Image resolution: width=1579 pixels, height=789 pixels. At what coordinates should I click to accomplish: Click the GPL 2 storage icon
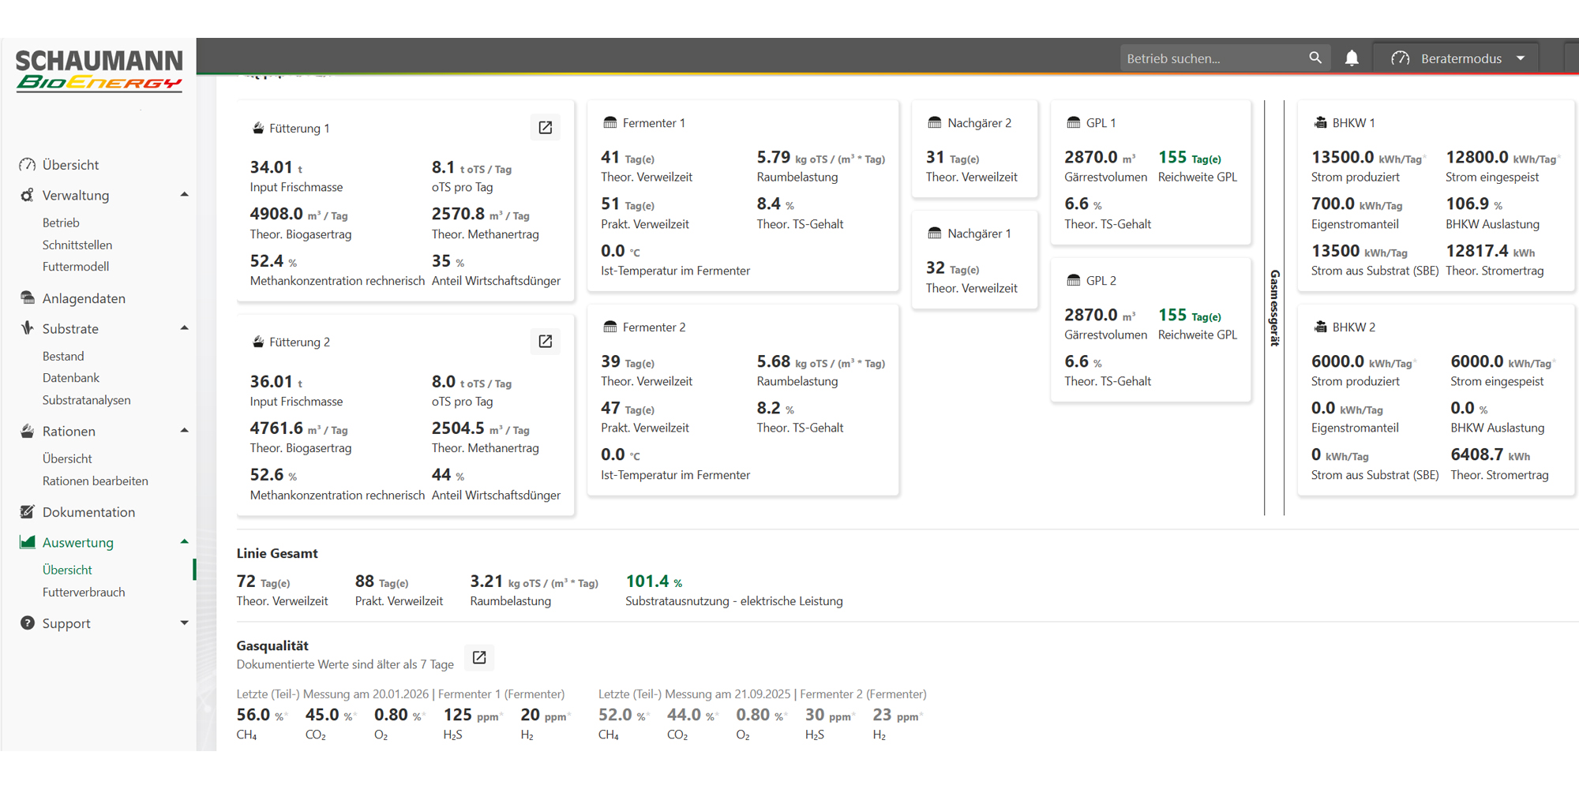pos(1074,281)
